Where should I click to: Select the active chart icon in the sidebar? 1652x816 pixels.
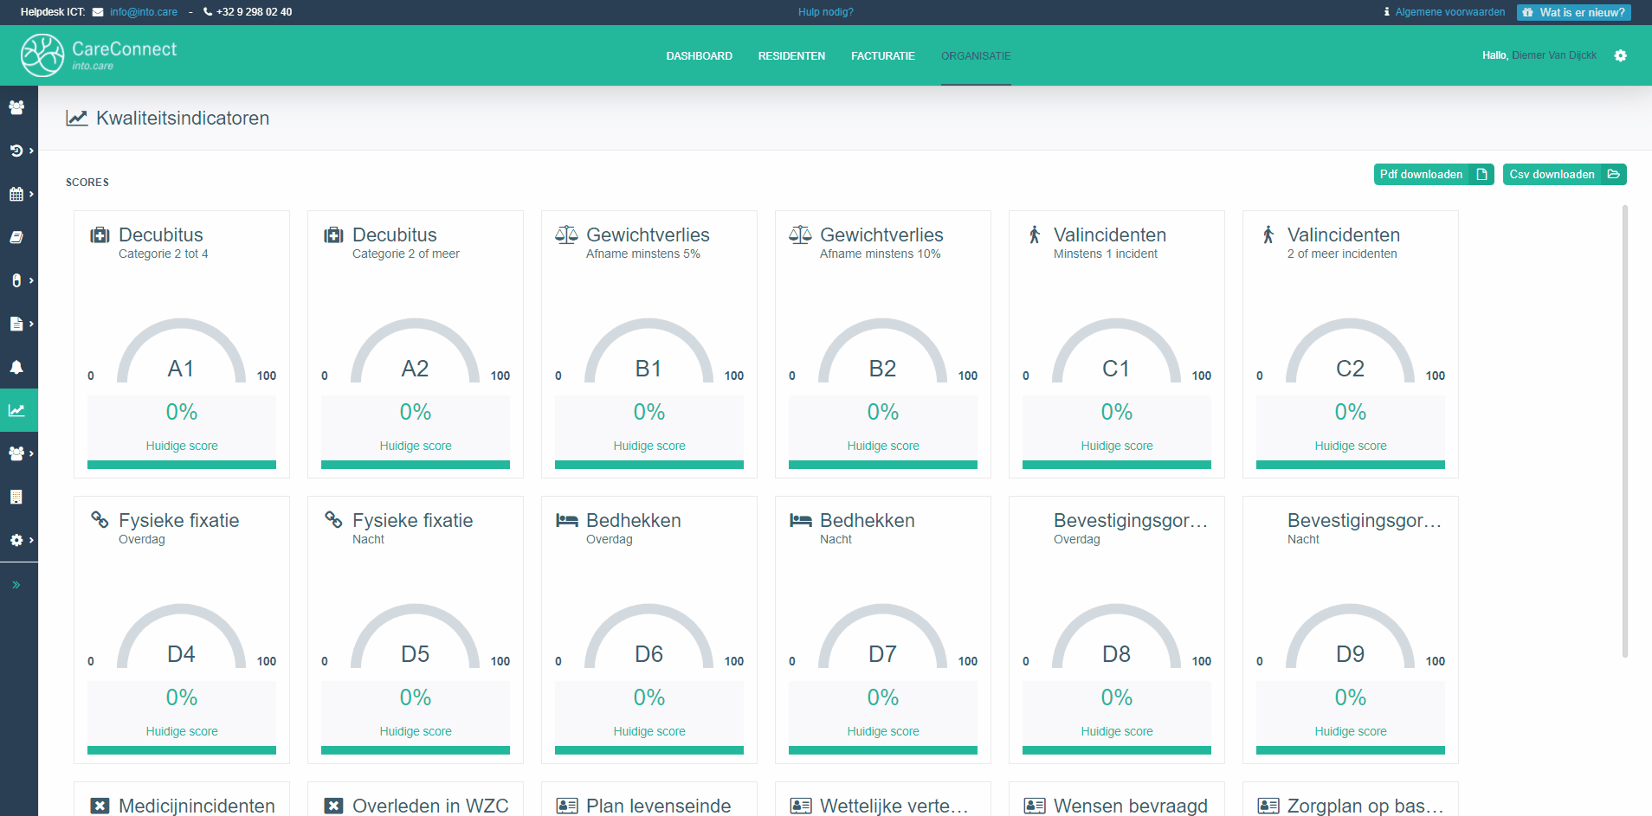pyautogui.click(x=16, y=410)
